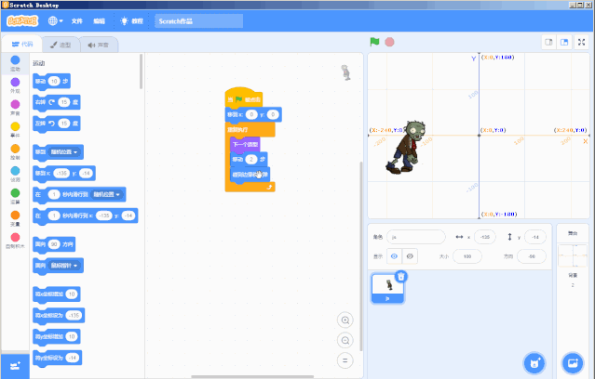Reset workspace zoom to default

(x=345, y=360)
